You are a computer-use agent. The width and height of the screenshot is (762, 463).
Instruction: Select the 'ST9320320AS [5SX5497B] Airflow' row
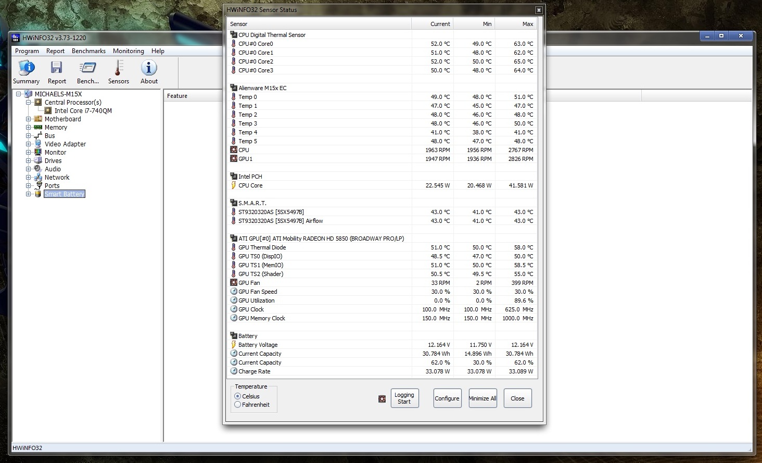click(x=383, y=221)
